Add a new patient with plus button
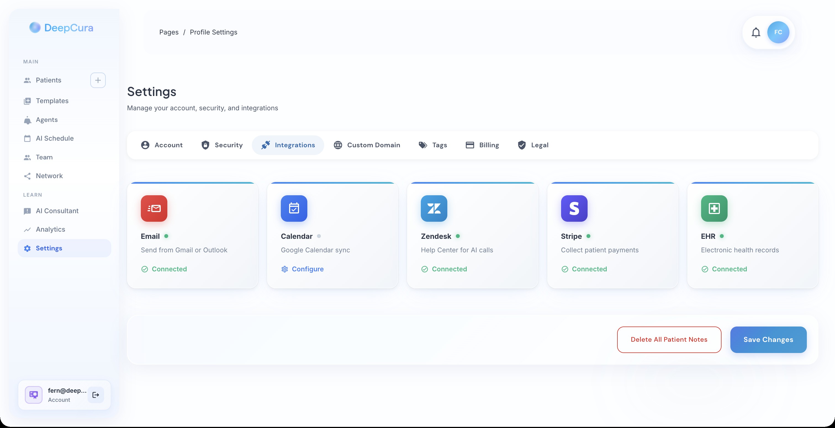 click(98, 80)
